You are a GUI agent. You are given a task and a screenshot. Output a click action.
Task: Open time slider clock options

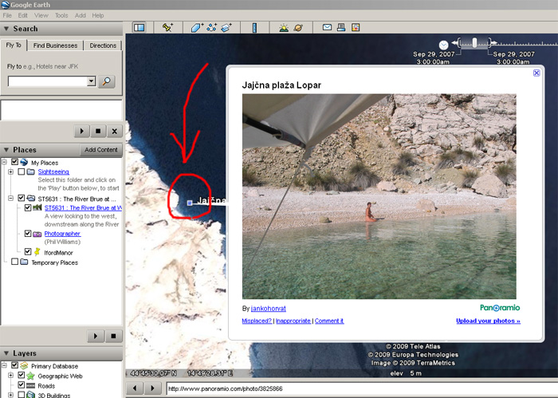click(x=443, y=45)
